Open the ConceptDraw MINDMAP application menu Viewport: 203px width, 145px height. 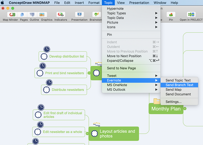pos(29,3)
